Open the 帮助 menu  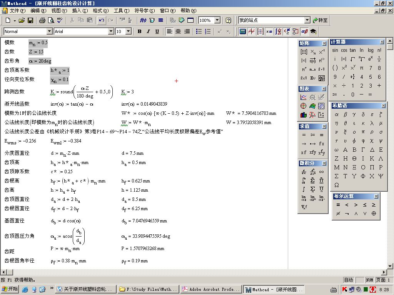pos(189,11)
